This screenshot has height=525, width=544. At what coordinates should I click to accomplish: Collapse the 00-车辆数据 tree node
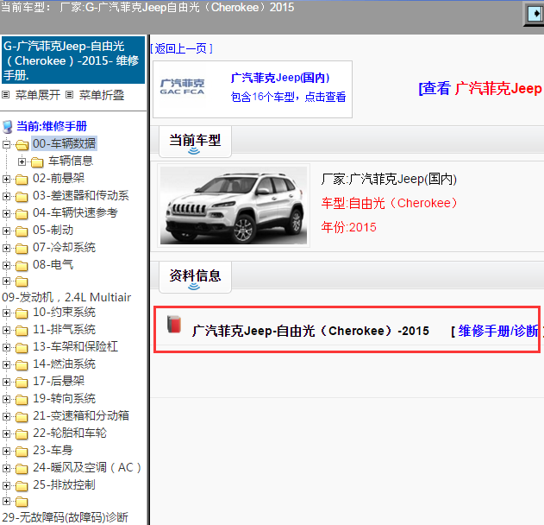pos(6,144)
